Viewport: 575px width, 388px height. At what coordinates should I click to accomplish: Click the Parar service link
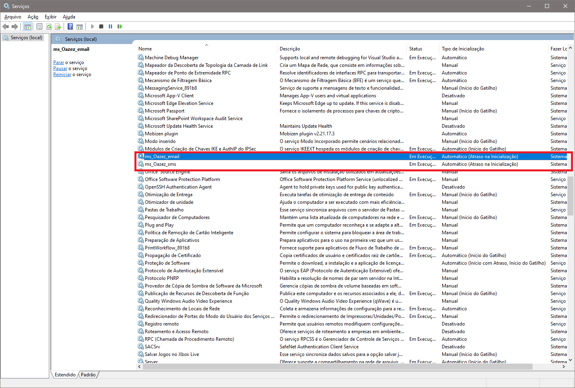58,62
